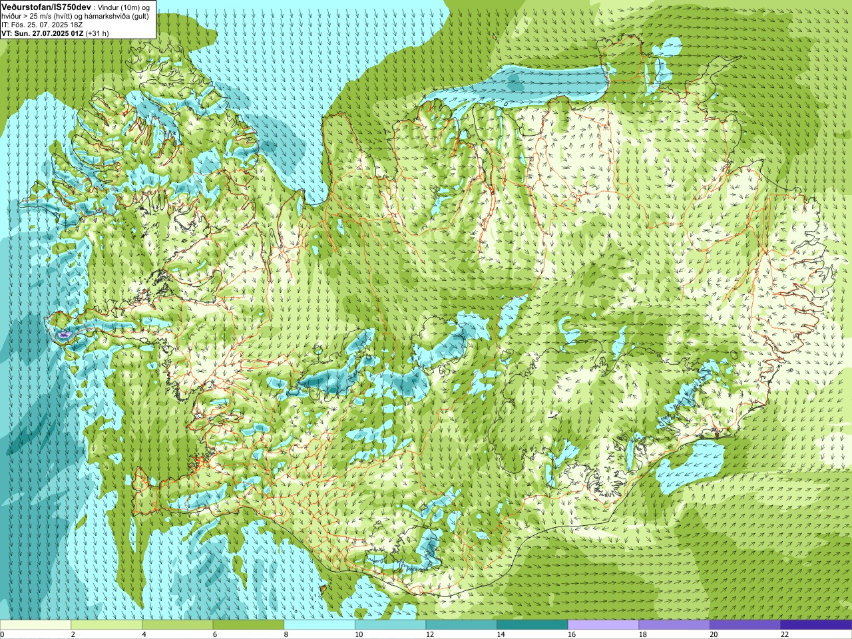Click the 'Vindur (10m) og' label
852x639 pixels.
click(x=124, y=7)
